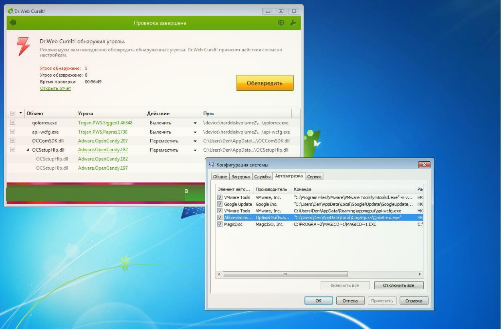Select child OCSetupHlp.dll with OpenCandy.197

pyautogui.click(x=154, y=168)
